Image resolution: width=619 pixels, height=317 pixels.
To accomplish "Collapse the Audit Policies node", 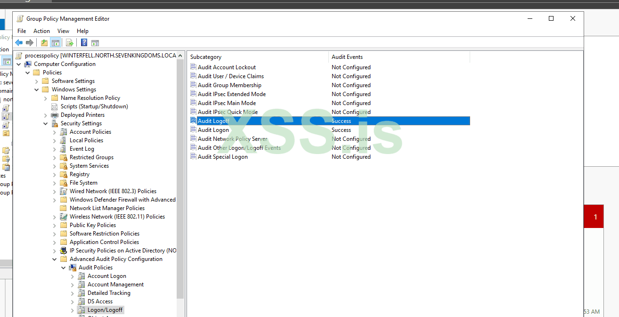I will tap(64, 268).
